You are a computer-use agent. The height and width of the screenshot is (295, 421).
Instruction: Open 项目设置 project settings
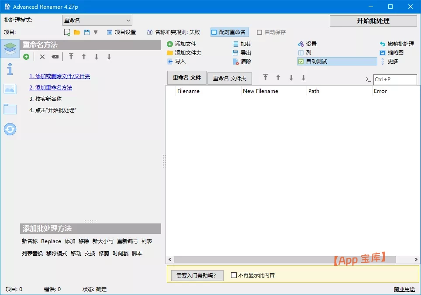(x=121, y=32)
